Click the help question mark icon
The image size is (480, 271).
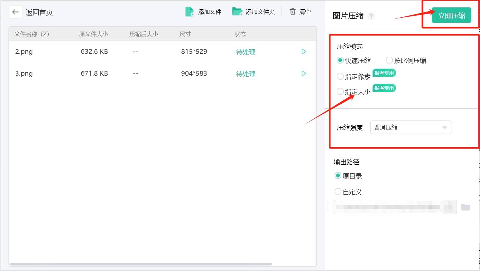pyautogui.click(x=371, y=16)
